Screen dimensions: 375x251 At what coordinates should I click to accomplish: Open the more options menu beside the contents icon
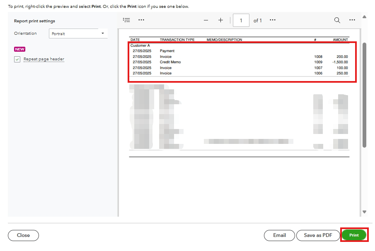coord(141,20)
